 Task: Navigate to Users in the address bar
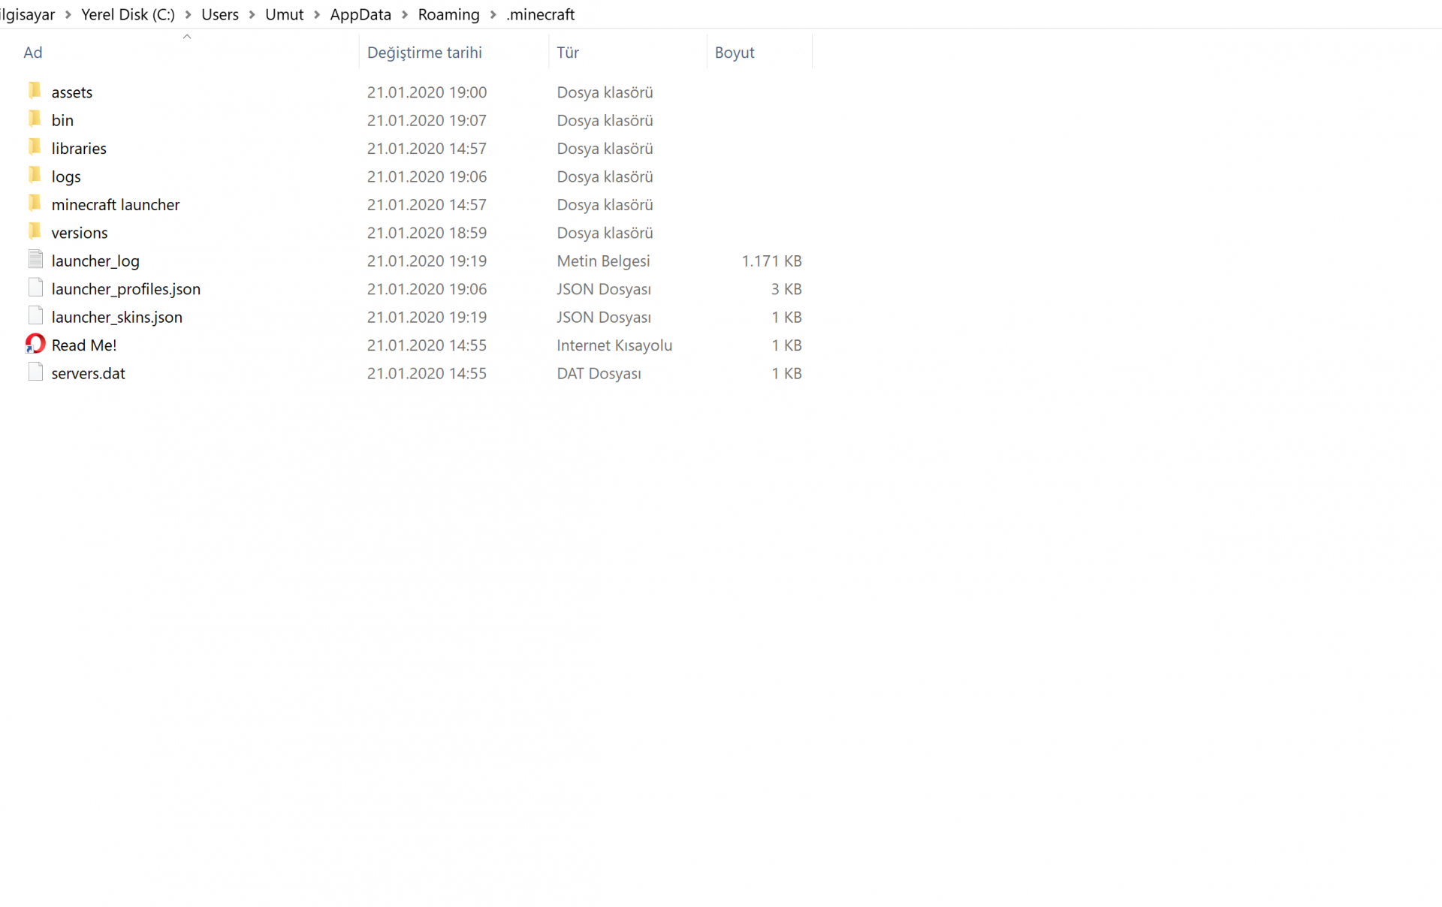click(x=220, y=14)
